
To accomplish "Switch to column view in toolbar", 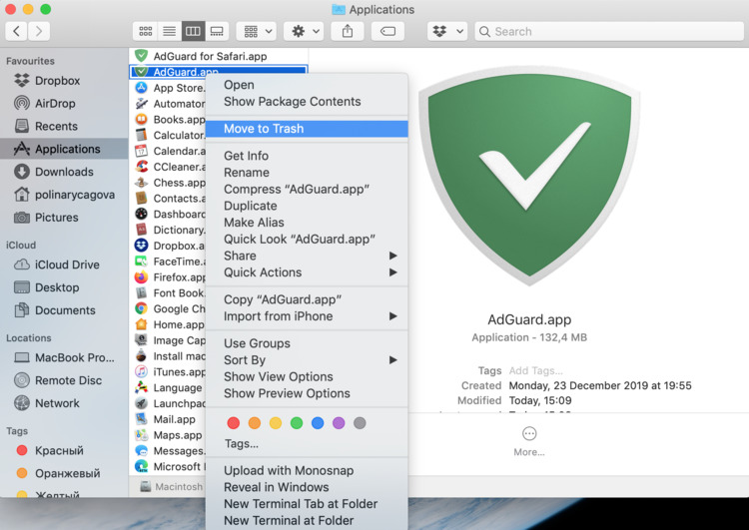I will pos(193,32).
